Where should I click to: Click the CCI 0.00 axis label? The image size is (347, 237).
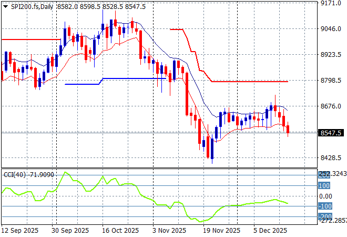(x=326, y=196)
